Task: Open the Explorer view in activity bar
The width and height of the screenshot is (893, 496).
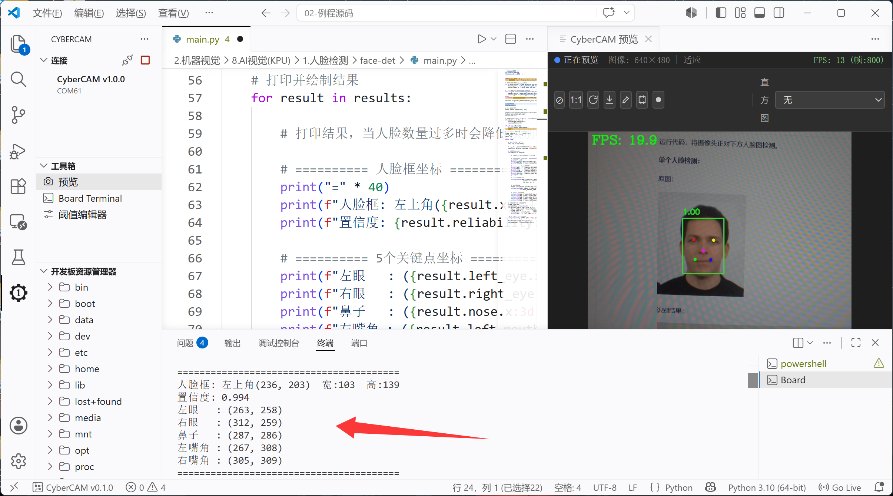Action: point(19,44)
